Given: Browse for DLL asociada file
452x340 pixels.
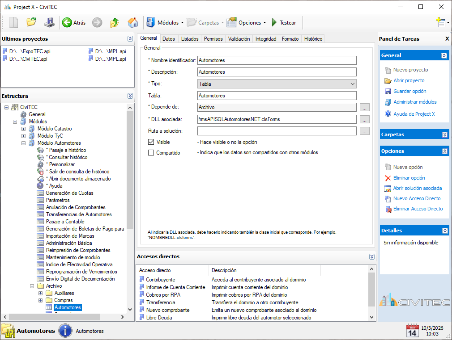Looking at the screenshot, I should [x=365, y=119].
